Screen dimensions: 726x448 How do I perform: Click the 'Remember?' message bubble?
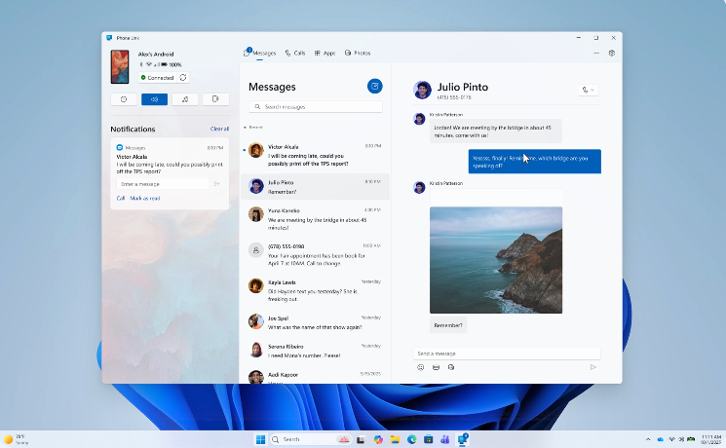point(447,325)
